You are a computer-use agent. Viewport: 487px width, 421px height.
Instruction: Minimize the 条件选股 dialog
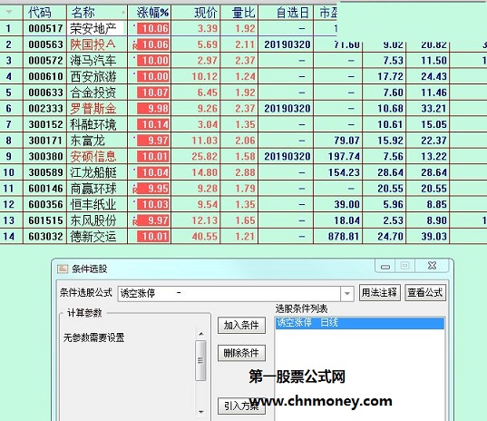coord(385,266)
